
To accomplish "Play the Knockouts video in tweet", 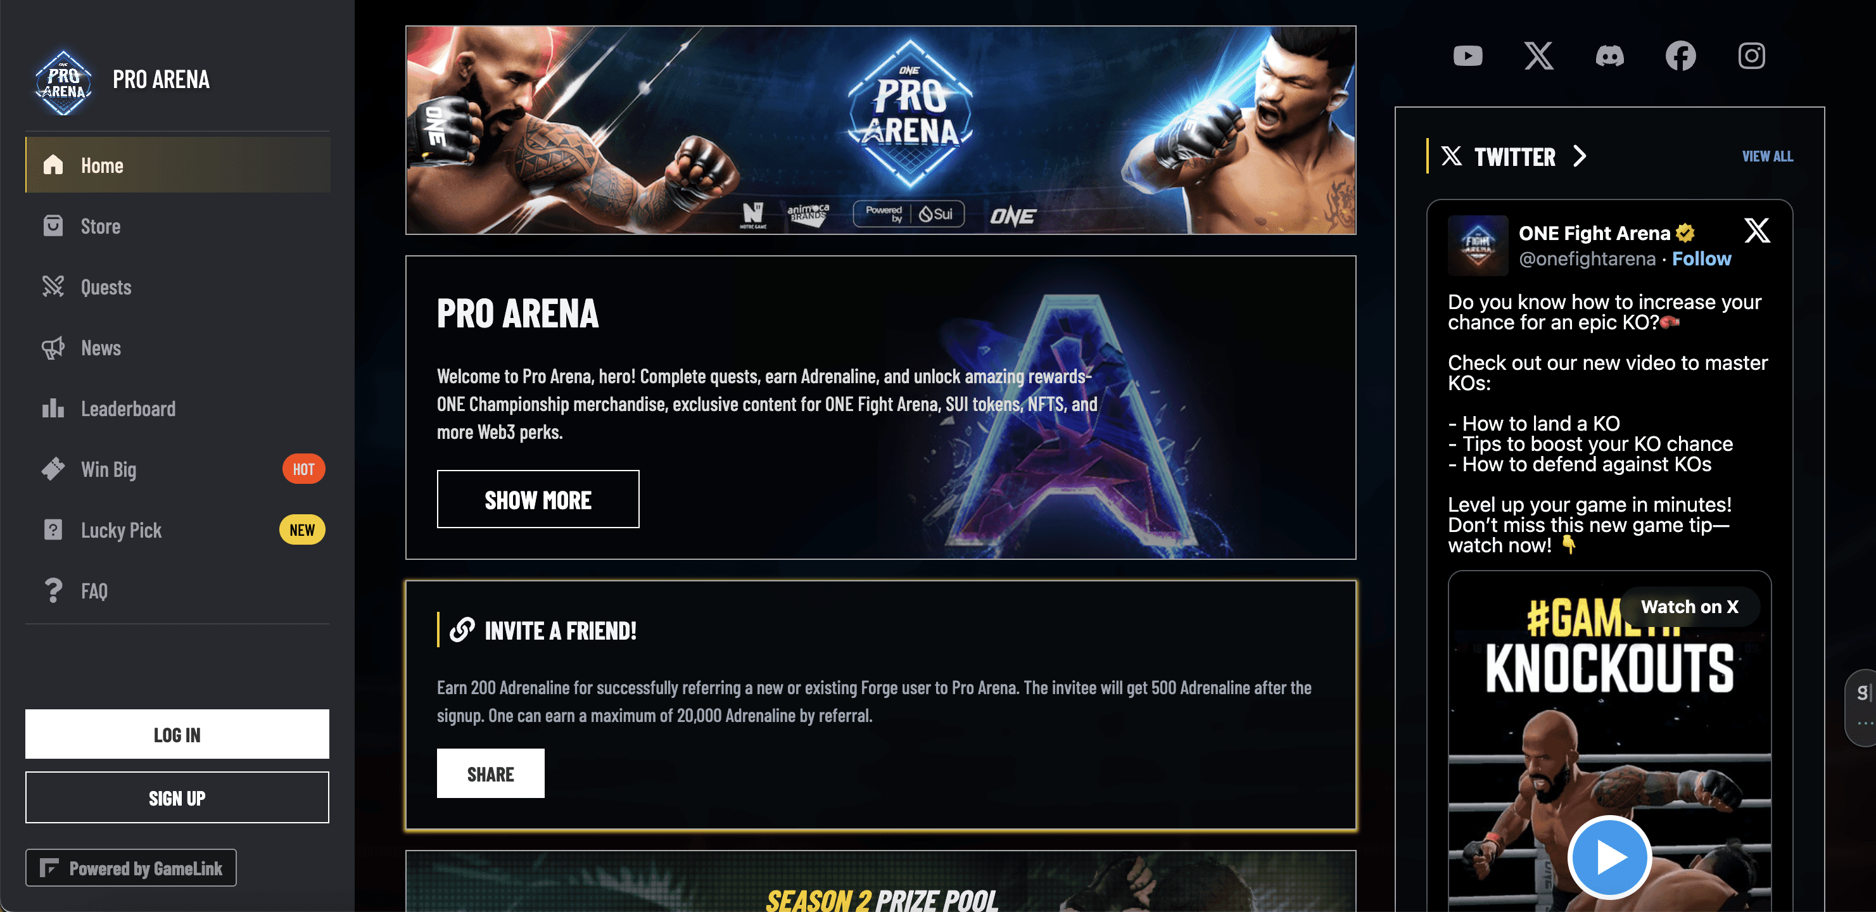I will tap(1609, 858).
